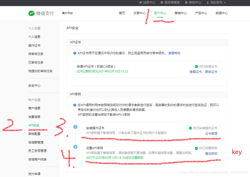Switch to 账户中心 tab
Image resolution: width=250 pixels, height=177 pixels.
point(160,13)
